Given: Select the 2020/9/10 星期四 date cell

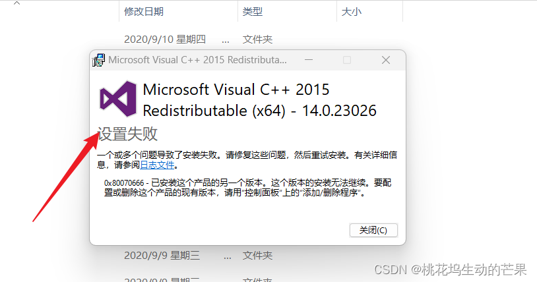Looking at the screenshot, I should (165, 40).
